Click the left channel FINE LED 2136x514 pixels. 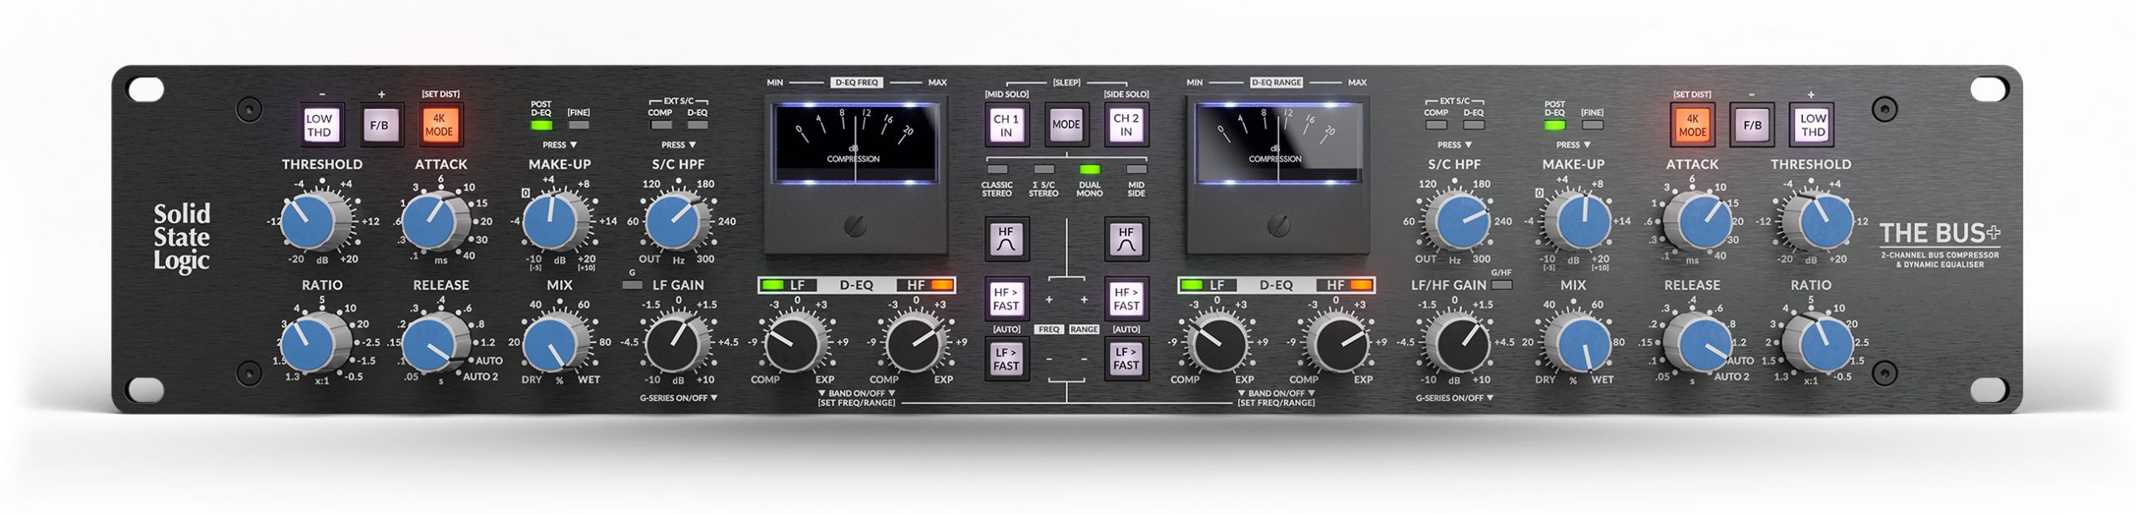tap(578, 125)
